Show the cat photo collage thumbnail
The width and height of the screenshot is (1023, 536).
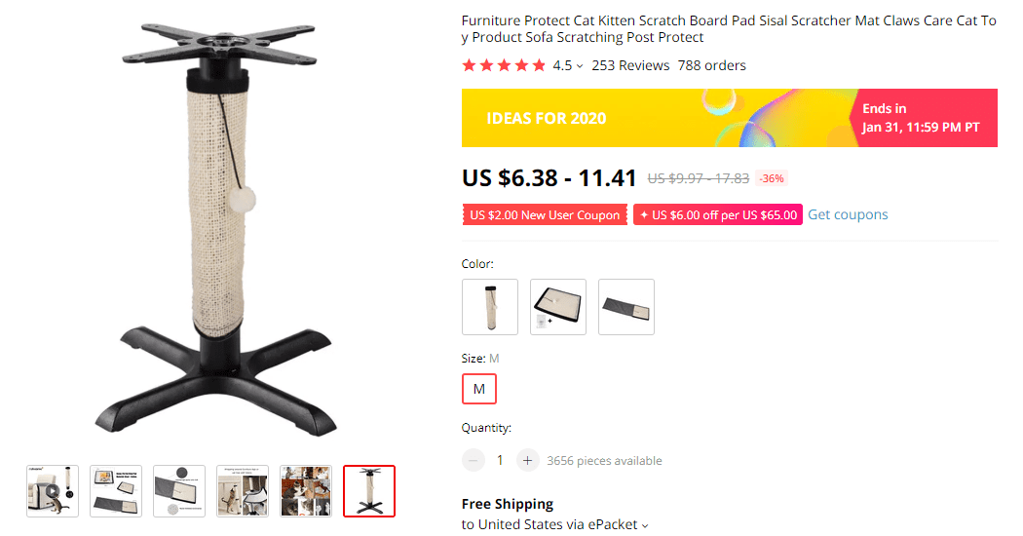(x=306, y=491)
